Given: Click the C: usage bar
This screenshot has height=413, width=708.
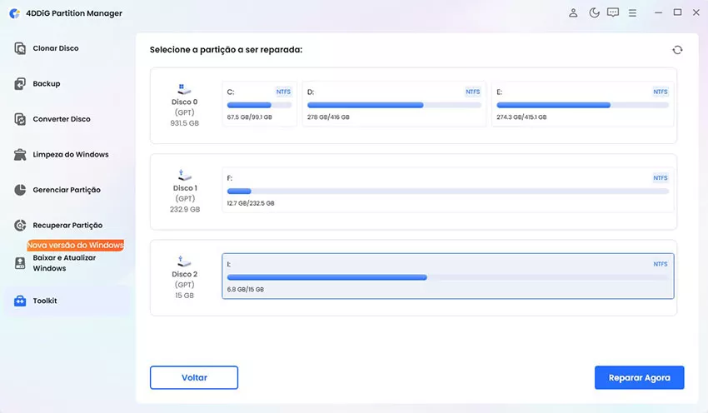Looking at the screenshot, I should 259,105.
